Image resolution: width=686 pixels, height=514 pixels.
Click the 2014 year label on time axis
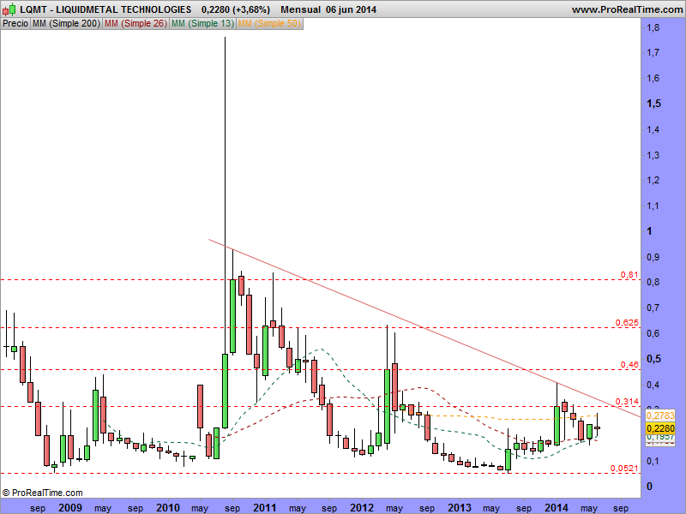pyautogui.click(x=556, y=508)
